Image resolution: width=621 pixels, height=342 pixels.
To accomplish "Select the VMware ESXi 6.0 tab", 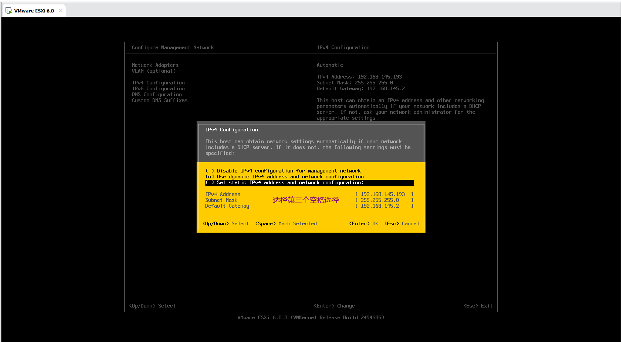I will point(34,11).
